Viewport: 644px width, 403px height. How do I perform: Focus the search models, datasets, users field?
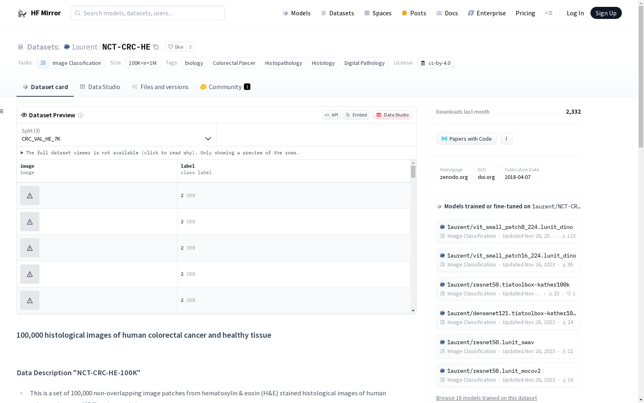(148, 13)
